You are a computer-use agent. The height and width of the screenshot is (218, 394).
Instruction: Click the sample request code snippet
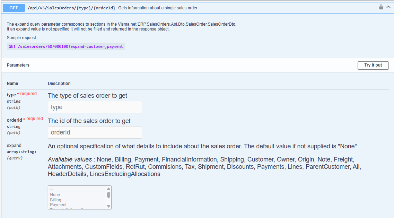66,46
